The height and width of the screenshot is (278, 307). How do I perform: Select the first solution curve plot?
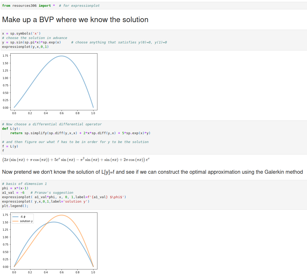54,81
